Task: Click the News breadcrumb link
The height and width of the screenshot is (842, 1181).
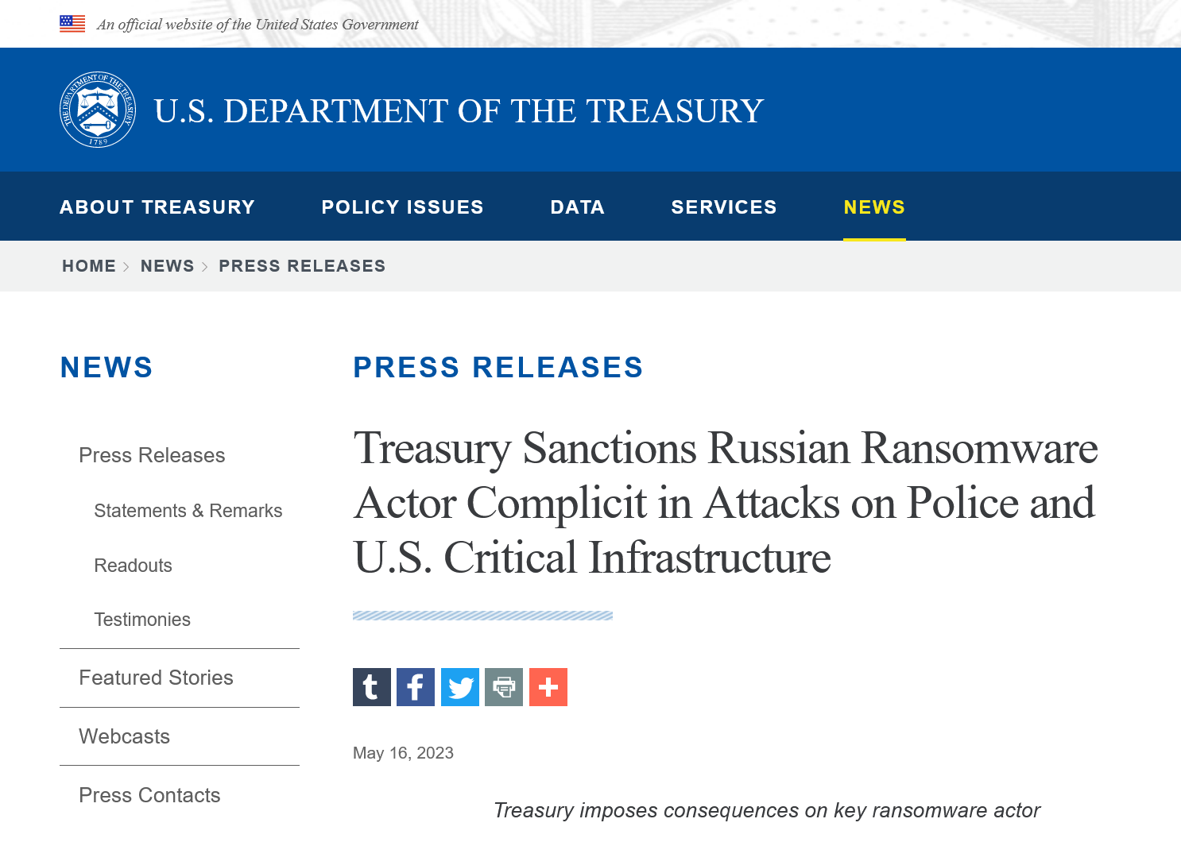Action: click(x=167, y=266)
